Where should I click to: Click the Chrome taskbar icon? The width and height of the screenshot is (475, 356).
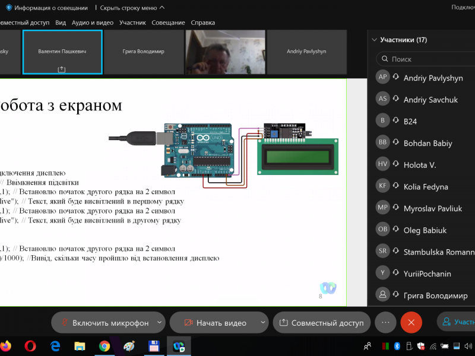pos(104,345)
